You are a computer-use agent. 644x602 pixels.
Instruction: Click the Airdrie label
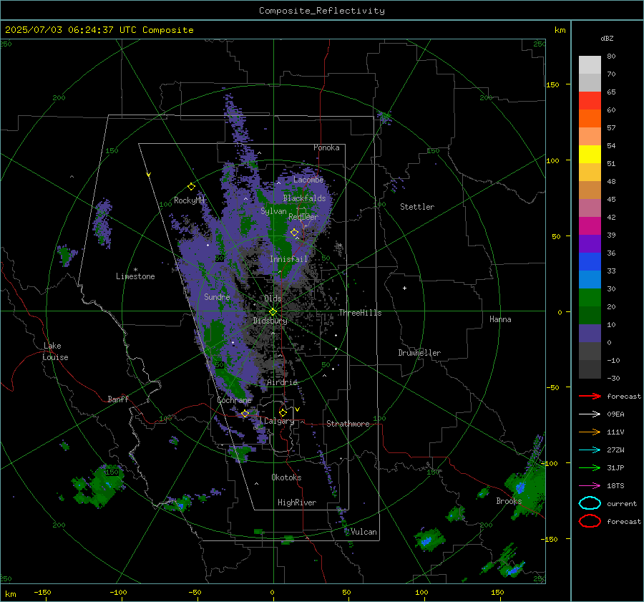[282, 382]
